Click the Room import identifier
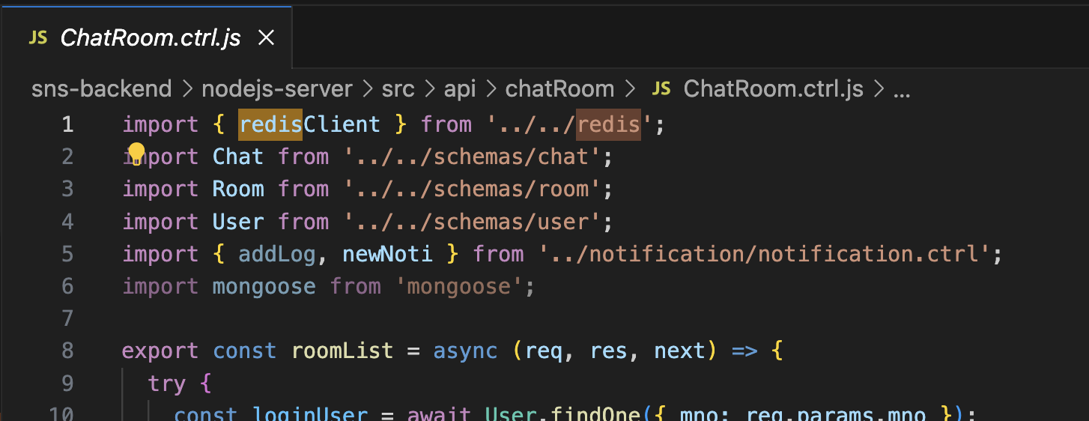This screenshot has width=1089, height=421. tap(238, 189)
